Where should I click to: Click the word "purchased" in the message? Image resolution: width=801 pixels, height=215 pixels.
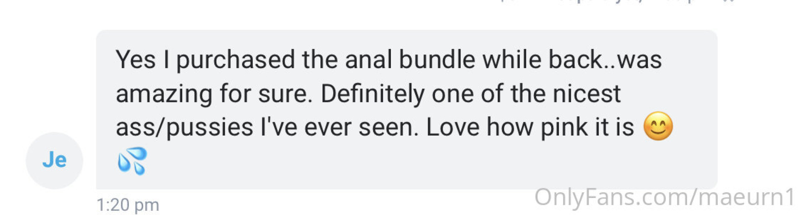(235, 59)
